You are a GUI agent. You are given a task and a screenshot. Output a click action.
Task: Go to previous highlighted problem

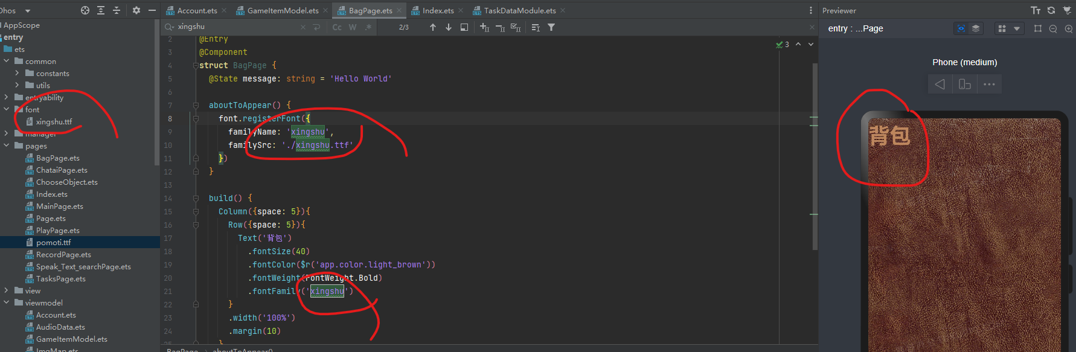point(798,44)
